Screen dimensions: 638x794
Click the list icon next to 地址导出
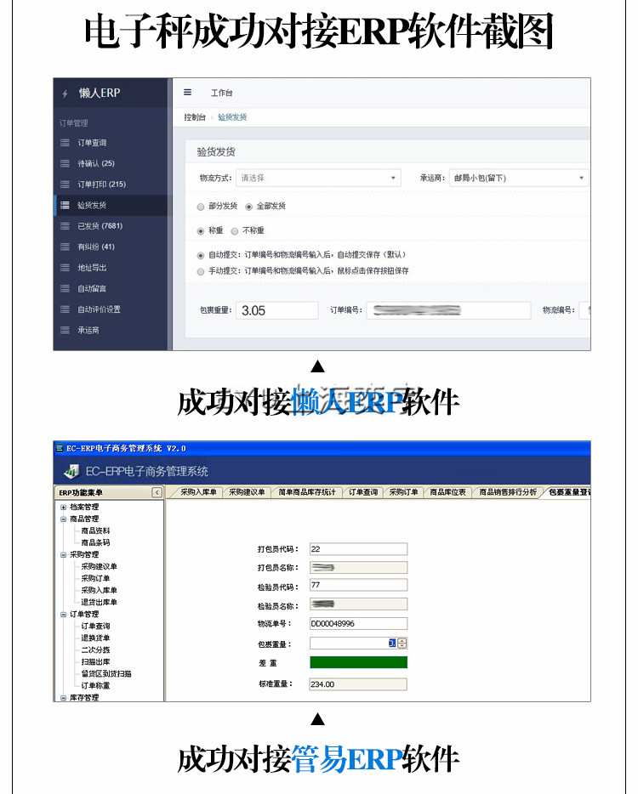(65, 268)
